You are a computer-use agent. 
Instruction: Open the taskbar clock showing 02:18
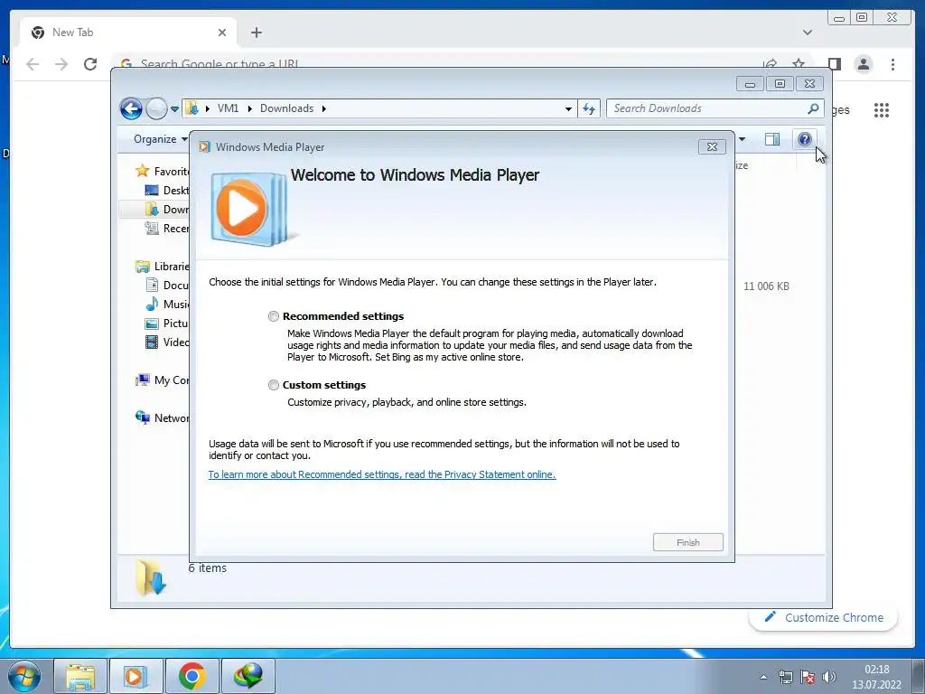pyautogui.click(x=876, y=677)
